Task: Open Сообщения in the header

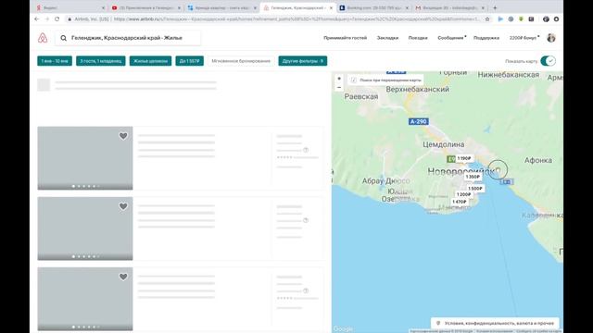Action: point(451,38)
